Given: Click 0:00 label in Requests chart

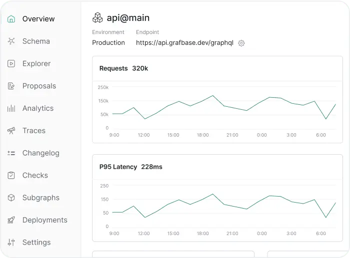Looking at the screenshot, I should point(262,135).
